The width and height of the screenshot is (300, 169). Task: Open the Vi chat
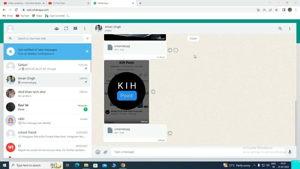coord(47,148)
